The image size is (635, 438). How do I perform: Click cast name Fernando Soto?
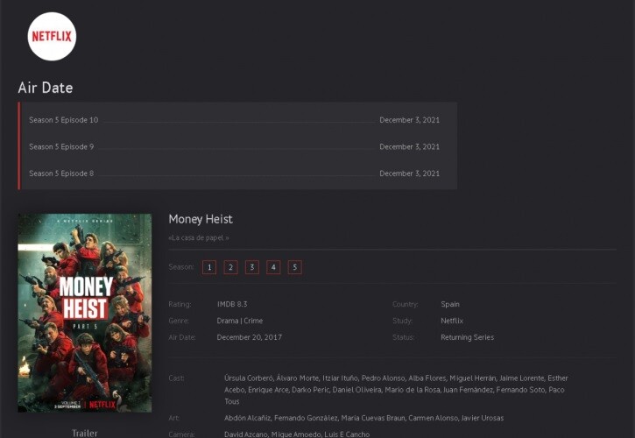pyautogui.click(x=520, y=390)
